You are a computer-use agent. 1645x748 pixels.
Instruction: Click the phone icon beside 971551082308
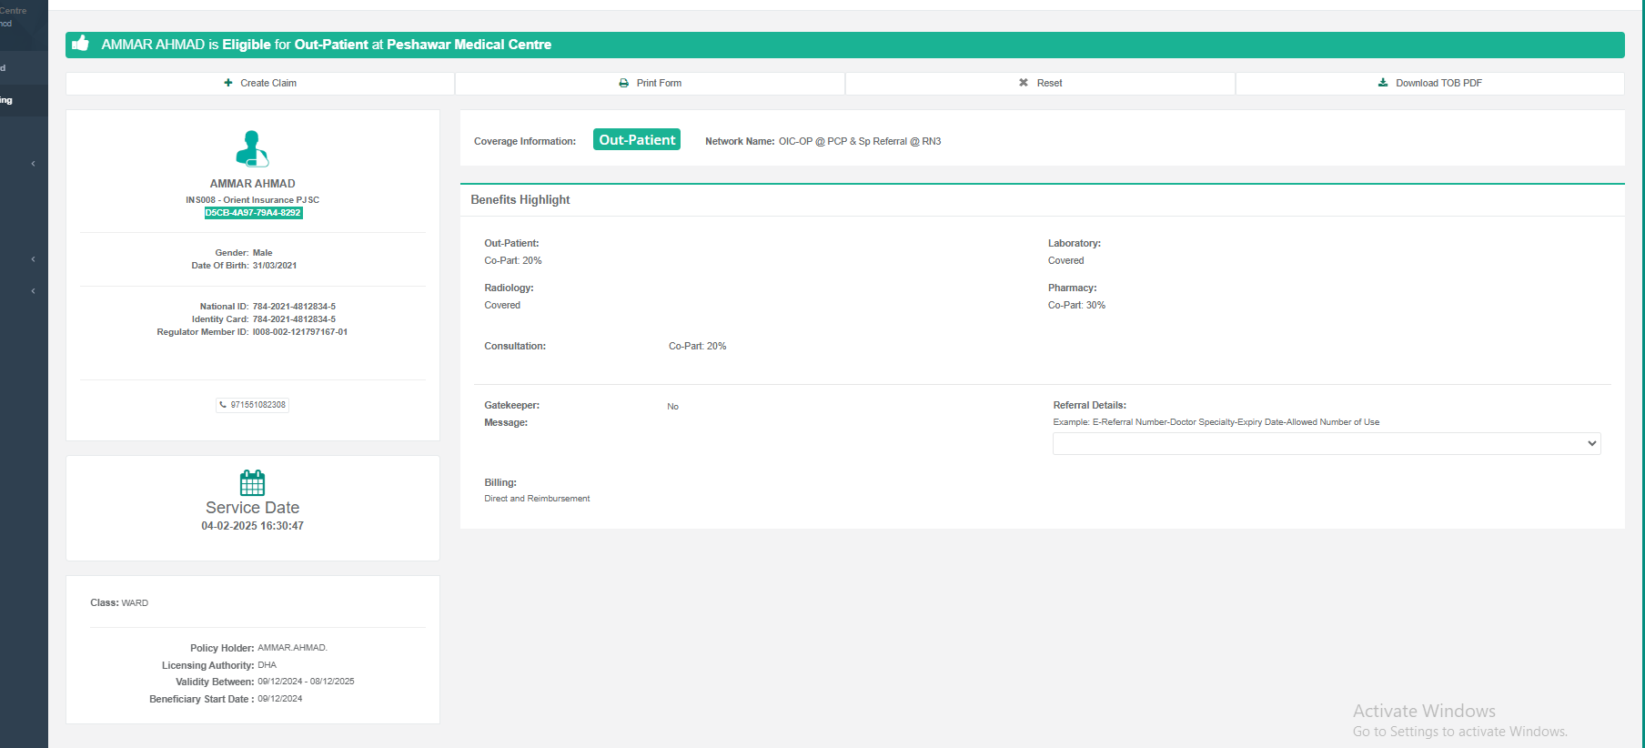pyautogui.click(x=223, y=405)
